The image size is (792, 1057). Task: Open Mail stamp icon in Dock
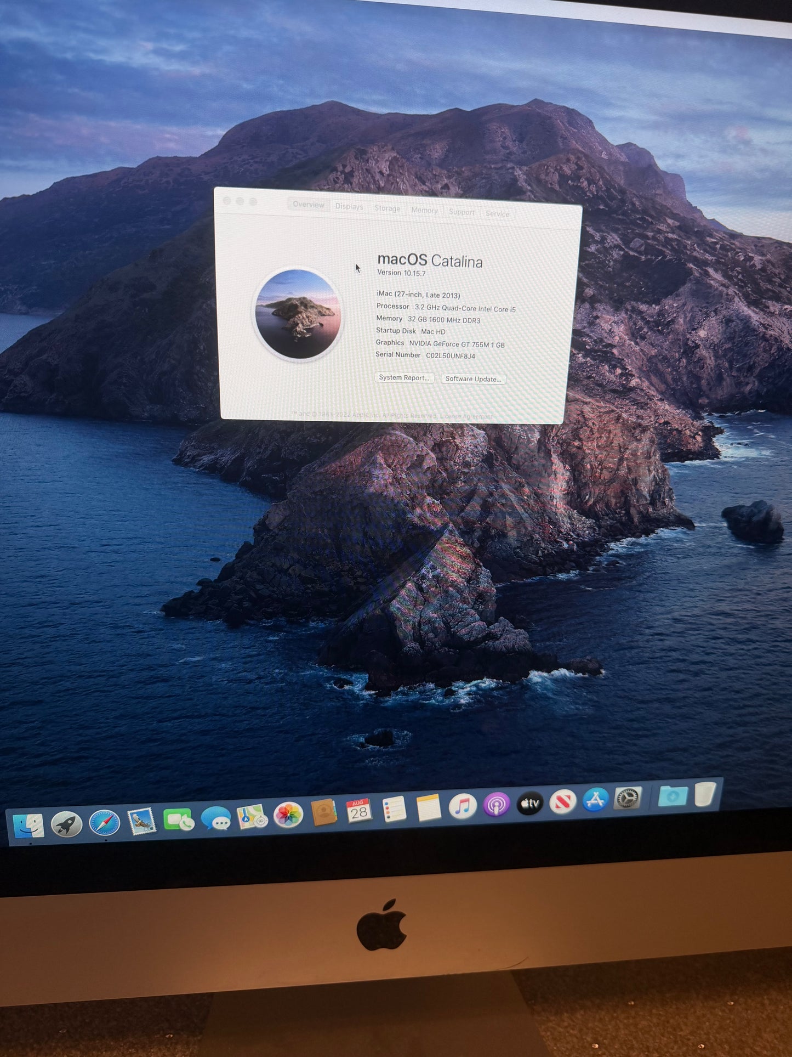click(141, 821)
